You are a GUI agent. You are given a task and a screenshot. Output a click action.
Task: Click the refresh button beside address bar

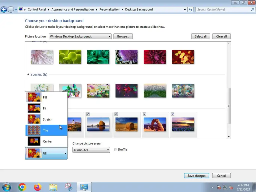(190, 10)
